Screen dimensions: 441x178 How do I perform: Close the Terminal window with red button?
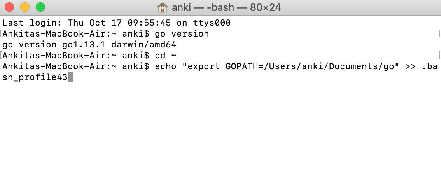pyautogui.click(x=9, y=7)
